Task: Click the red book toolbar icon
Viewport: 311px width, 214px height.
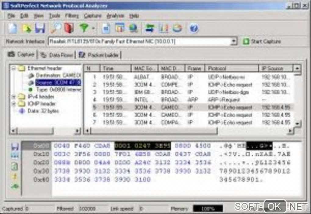Action: pyautogui.click(x=69, y=28)
